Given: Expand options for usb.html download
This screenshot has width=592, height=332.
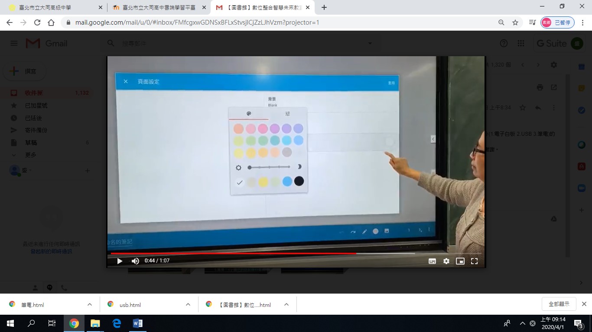Looking at the screenshot, I should coord(188,304).
